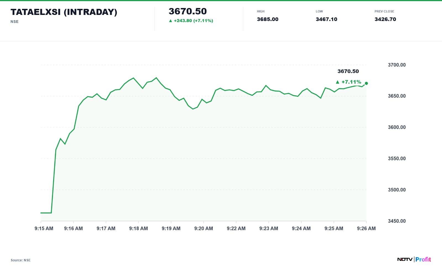Click the NSE exchange label under the title
This screenshot has width=442, height=273.
[14, 22]
